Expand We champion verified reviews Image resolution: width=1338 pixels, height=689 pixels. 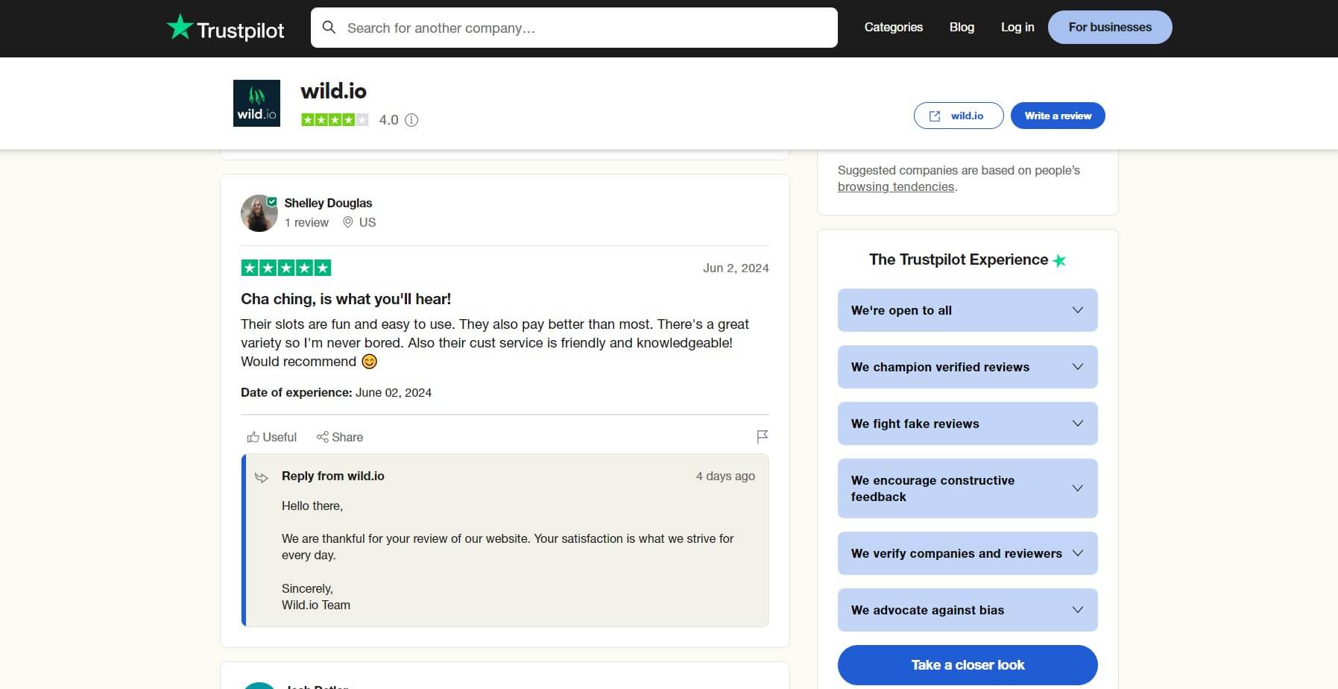[967, 367]
